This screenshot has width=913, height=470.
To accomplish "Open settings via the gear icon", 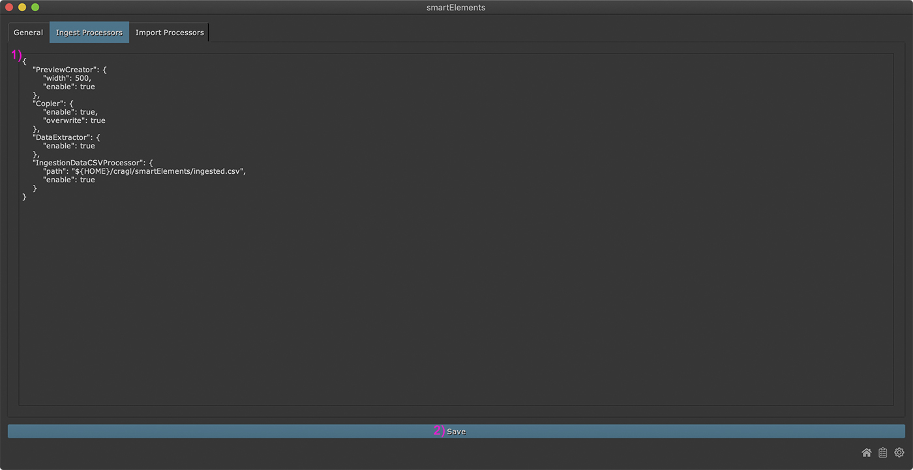I will tap(899, 452).
